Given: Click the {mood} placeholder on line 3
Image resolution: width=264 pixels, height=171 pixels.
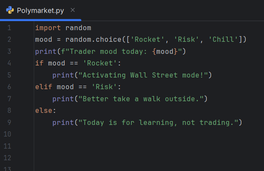Looking at the screenshot, I should (165, 51).
